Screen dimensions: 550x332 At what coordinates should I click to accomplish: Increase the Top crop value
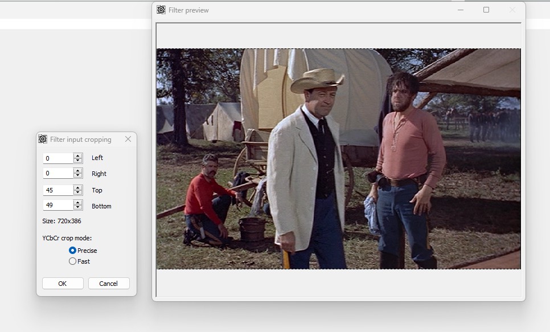coord(78,188)
